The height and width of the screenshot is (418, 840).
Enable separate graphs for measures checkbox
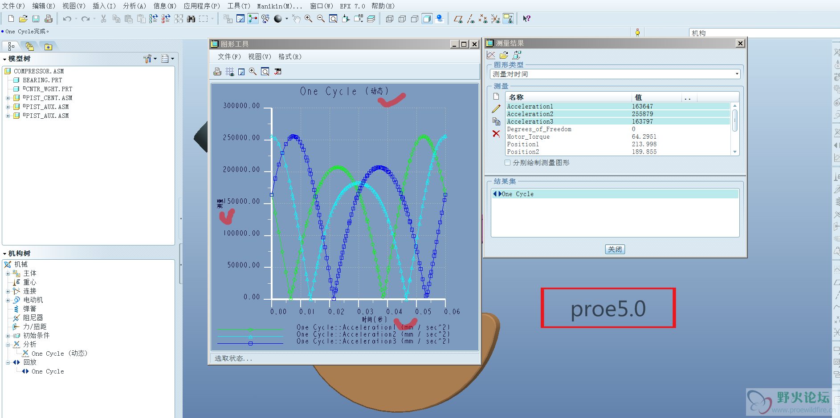[507, 163]
